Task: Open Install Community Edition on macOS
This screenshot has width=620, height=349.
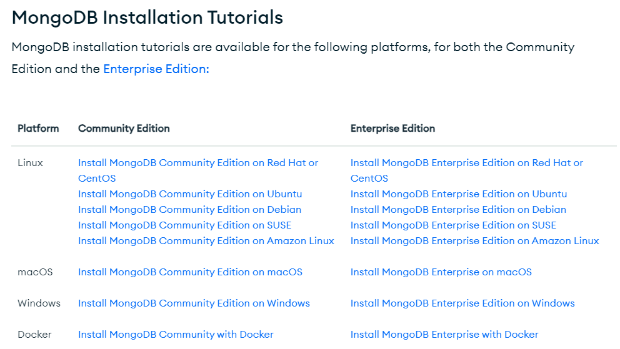Action: [x=190, y=272]
